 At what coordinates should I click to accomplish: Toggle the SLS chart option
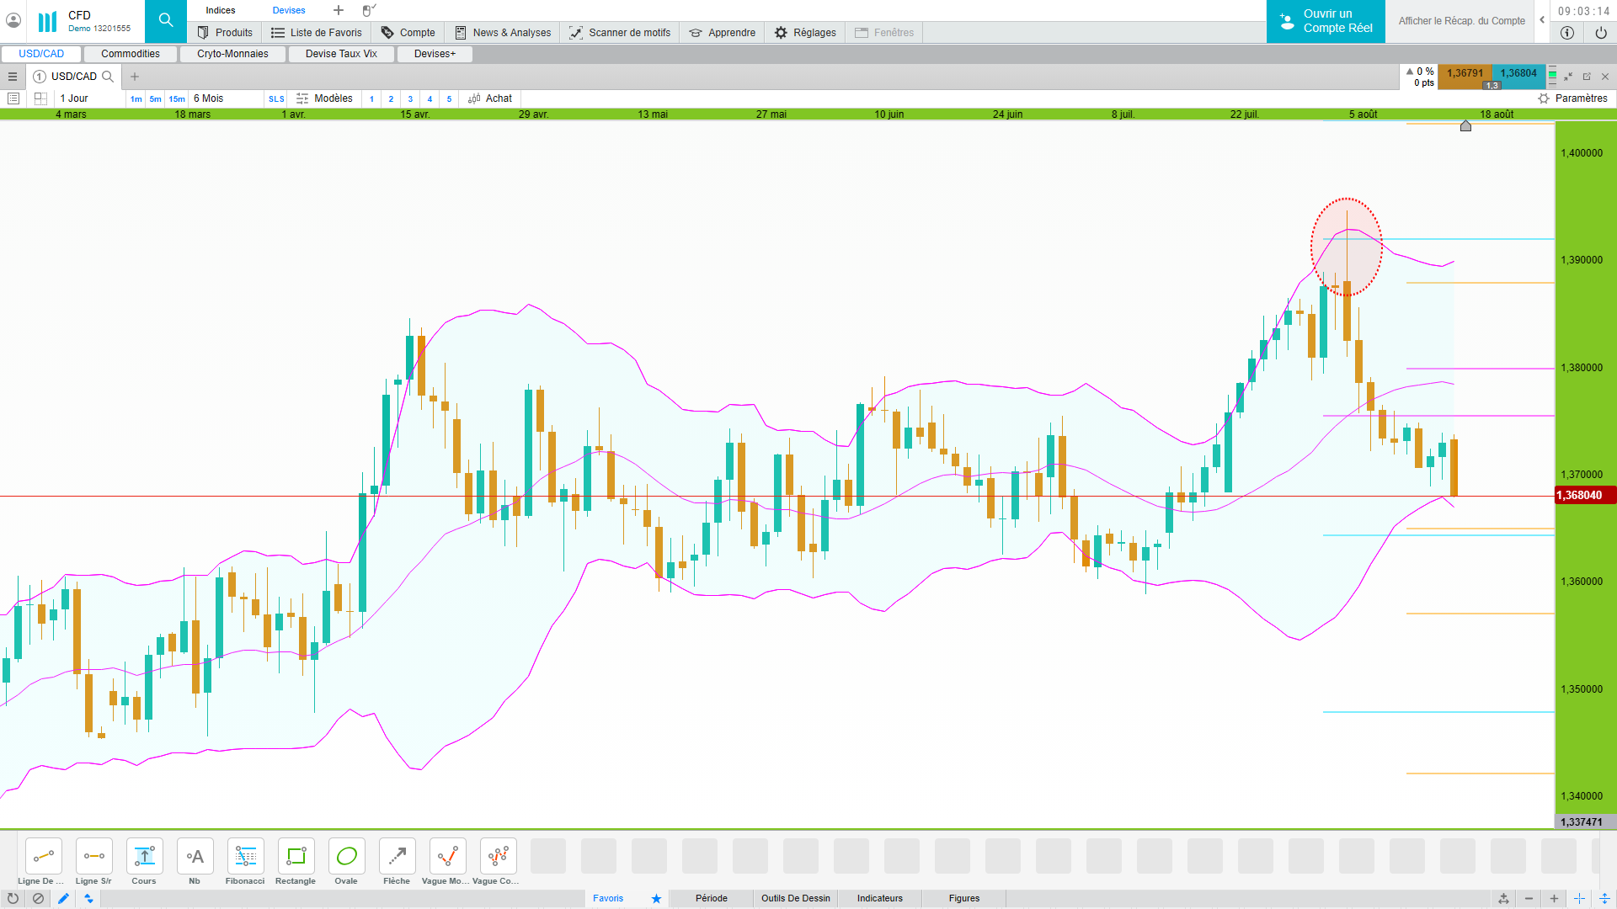click(276, 99)
